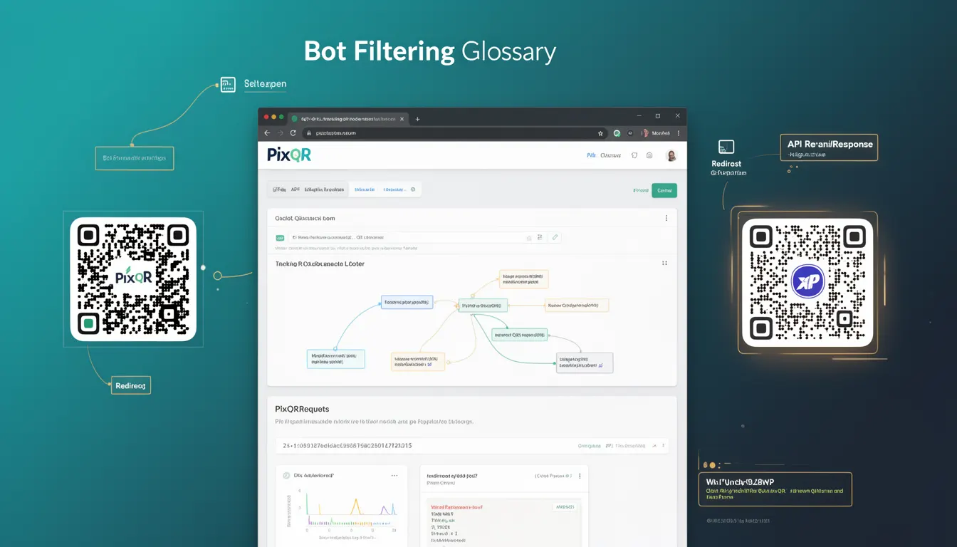The image size is (957, 547).
Task: Open the green browser extension icon
Action: coord(617,133)
